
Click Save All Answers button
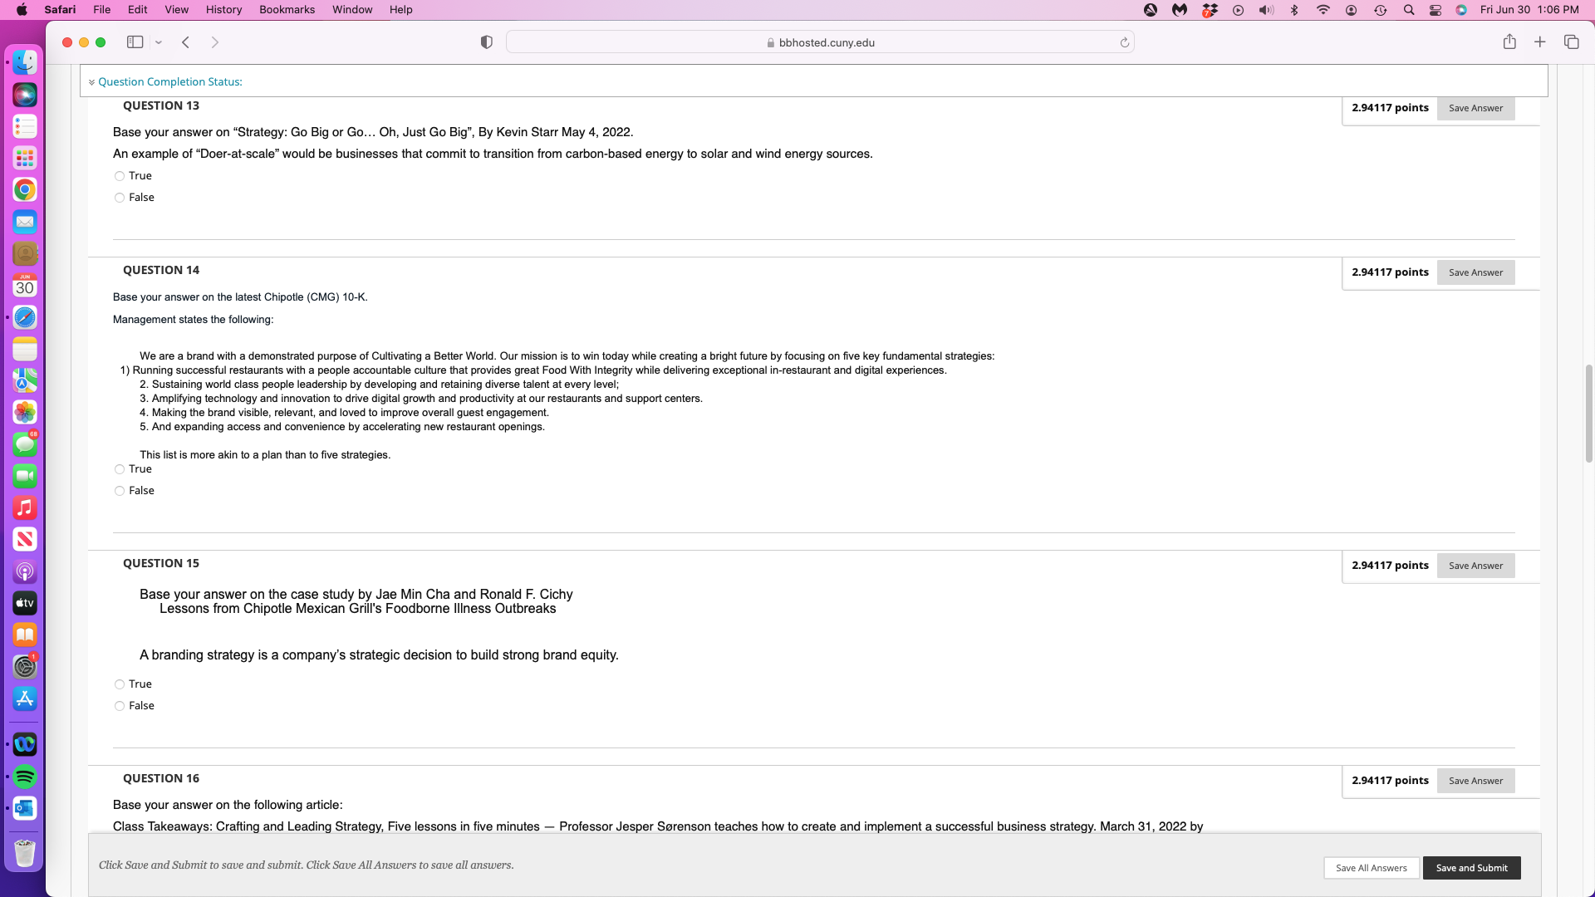[x=1371, y=868]
